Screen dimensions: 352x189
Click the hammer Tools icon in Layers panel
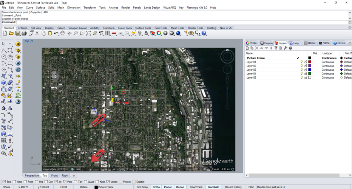(x=286, y=48)
